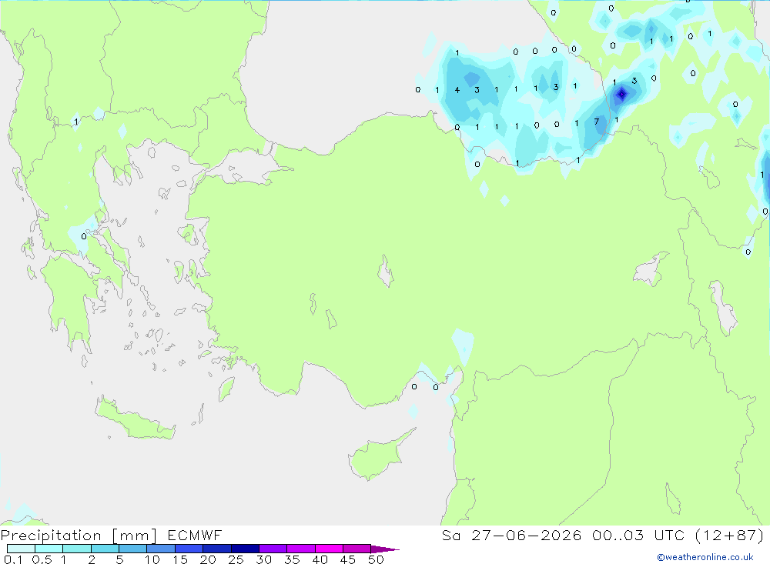This screenshot has height=564, width=770.
Task: Click the '4' precipitation value on map
Action: tap(457, 90)
